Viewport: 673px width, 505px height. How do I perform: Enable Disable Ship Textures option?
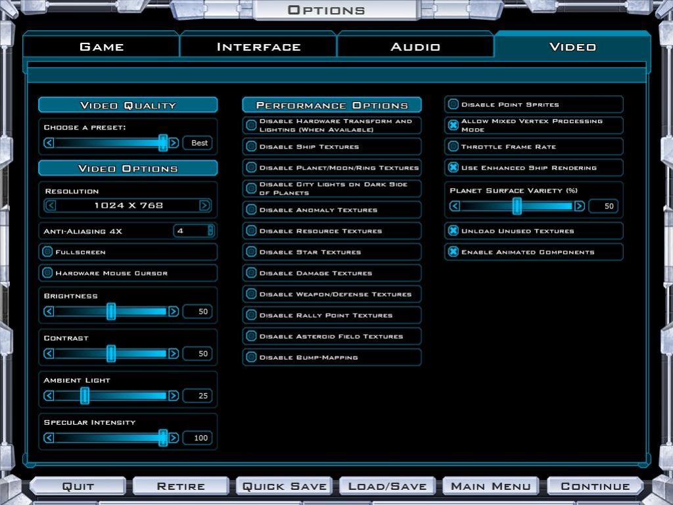point(252,147)
